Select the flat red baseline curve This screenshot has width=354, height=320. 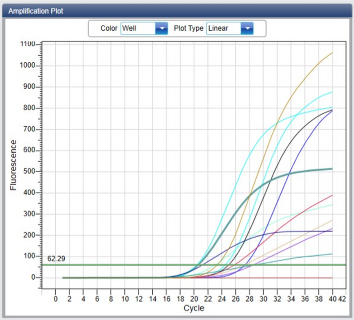(292, 278)
